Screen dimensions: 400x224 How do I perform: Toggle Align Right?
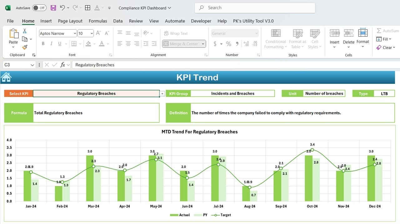[x=137, y=44]
